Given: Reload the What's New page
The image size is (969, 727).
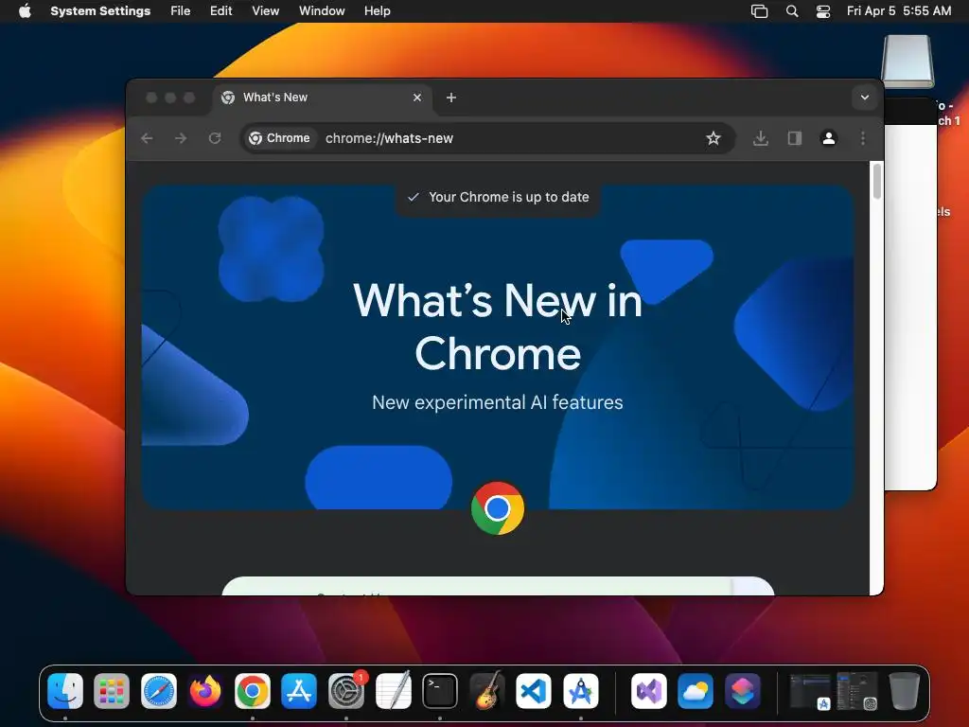Looking at the screenshot, I should coord(215,138).
